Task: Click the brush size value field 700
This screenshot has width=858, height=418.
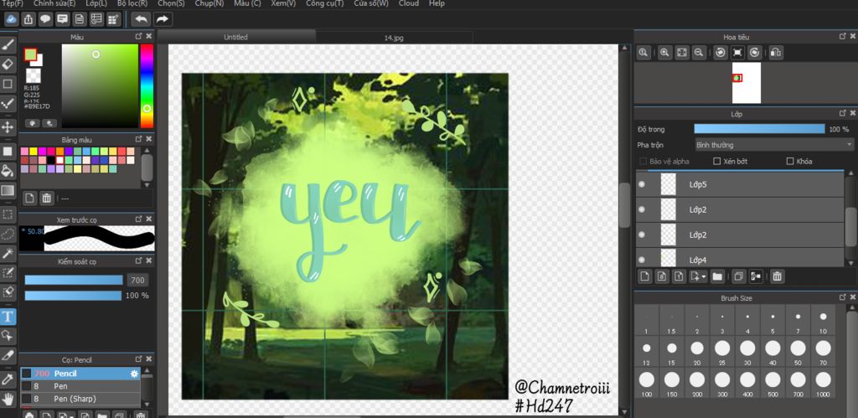Action: coord(137,280)
